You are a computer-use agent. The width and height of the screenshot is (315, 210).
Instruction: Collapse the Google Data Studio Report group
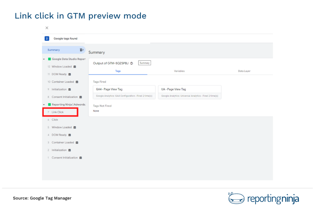(43, 58)
